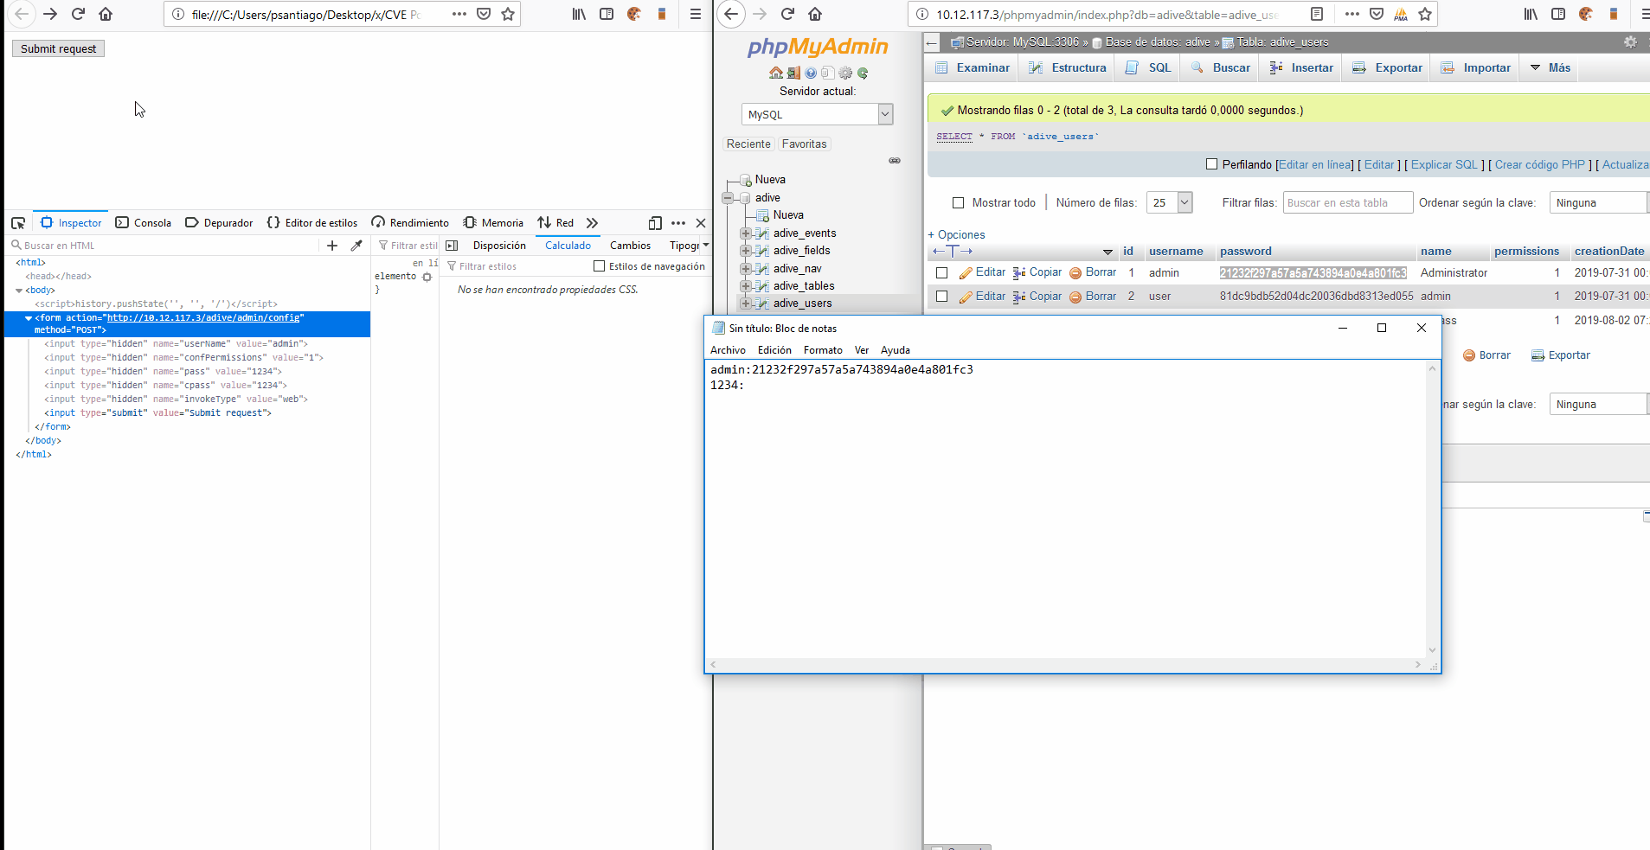The width and height of the screenshot is (1650, 850).
Task: Enable the Mostrar todo checkbox
Action: [x=958, y=203]
